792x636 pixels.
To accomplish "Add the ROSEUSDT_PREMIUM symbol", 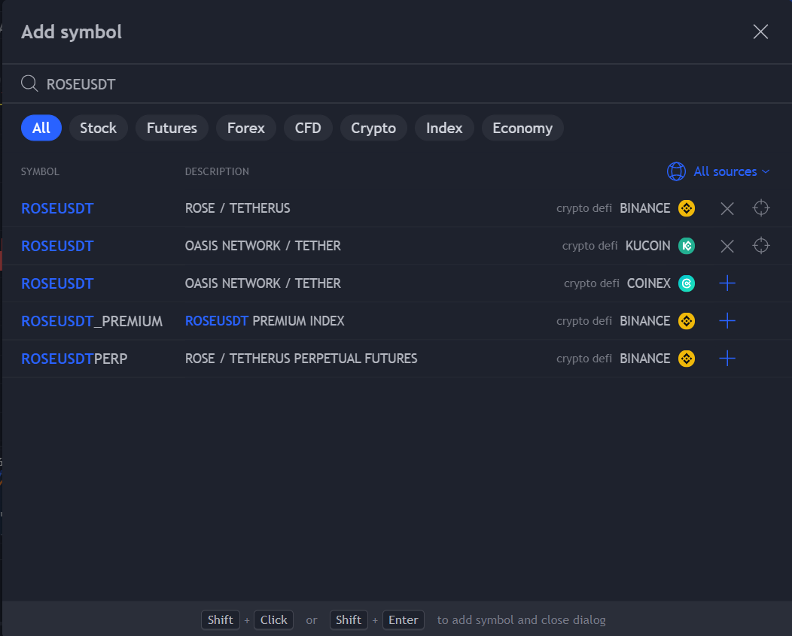I will point(727,321).
